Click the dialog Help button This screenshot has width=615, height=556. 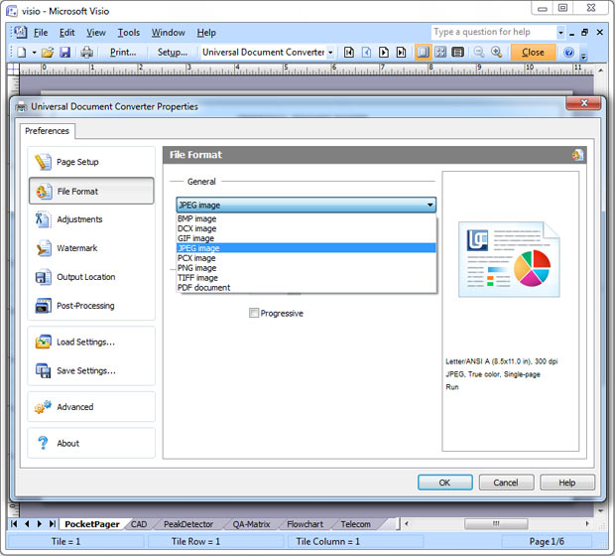coord(567,483)
